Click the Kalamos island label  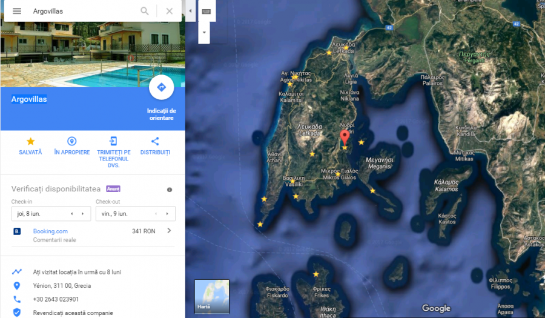[x=446, y=185]
